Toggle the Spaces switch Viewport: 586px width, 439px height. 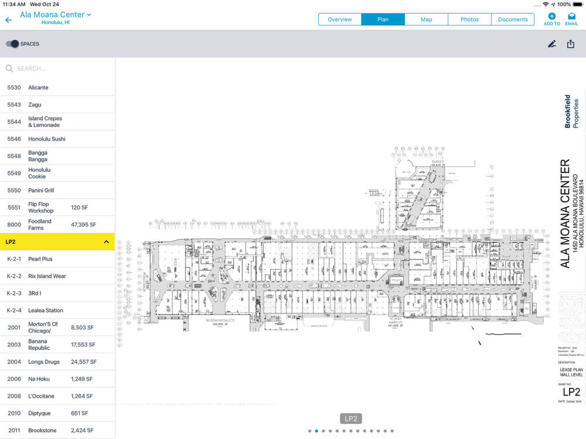[x=12, y=44]
